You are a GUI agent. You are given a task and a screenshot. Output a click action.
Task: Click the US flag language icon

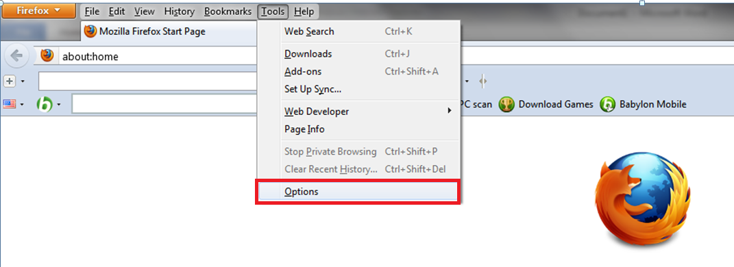[x=10, y=104]
